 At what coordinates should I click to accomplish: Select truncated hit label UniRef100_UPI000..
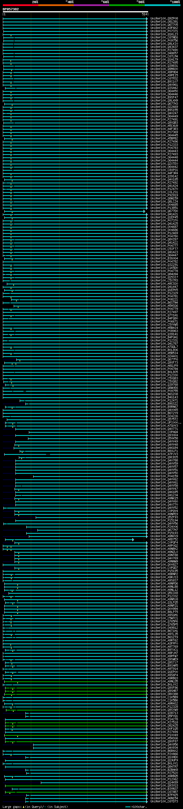click(x=166, y=423)
